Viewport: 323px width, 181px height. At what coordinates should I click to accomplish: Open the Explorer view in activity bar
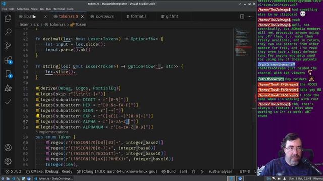pyautogui.click(x=8, y=18)
